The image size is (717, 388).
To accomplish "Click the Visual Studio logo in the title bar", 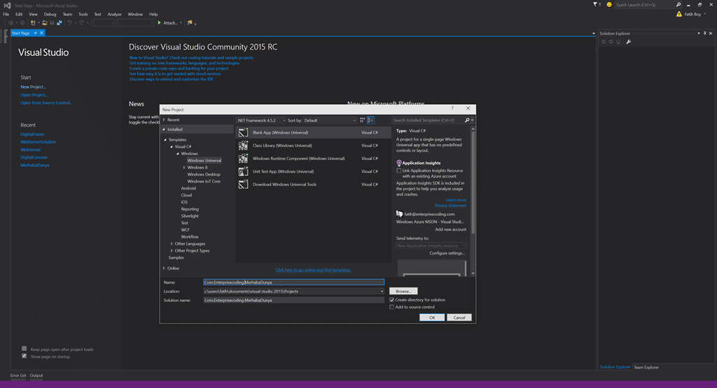I will tap(7, 6).
